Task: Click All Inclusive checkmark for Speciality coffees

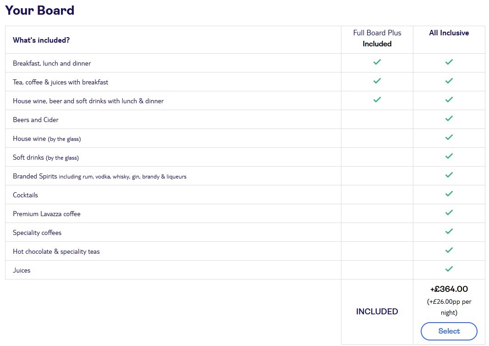Action: click(449, 231)
